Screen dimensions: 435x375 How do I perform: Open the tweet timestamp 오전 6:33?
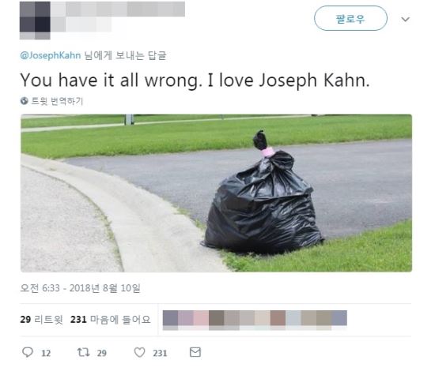pyautogui.click(x=80, y=288)
